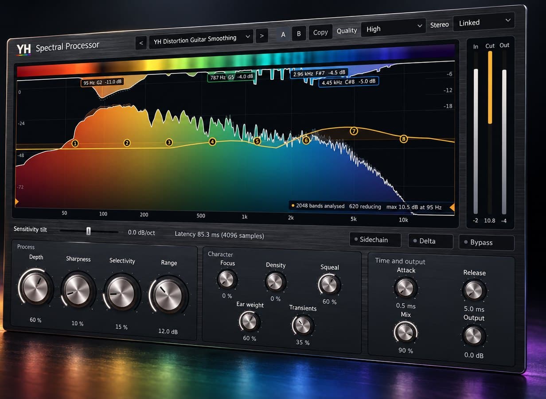The image size is (546, 399).
Task: Click the Squeal knob
Action: pyautogui.click(x=330, y=284)
